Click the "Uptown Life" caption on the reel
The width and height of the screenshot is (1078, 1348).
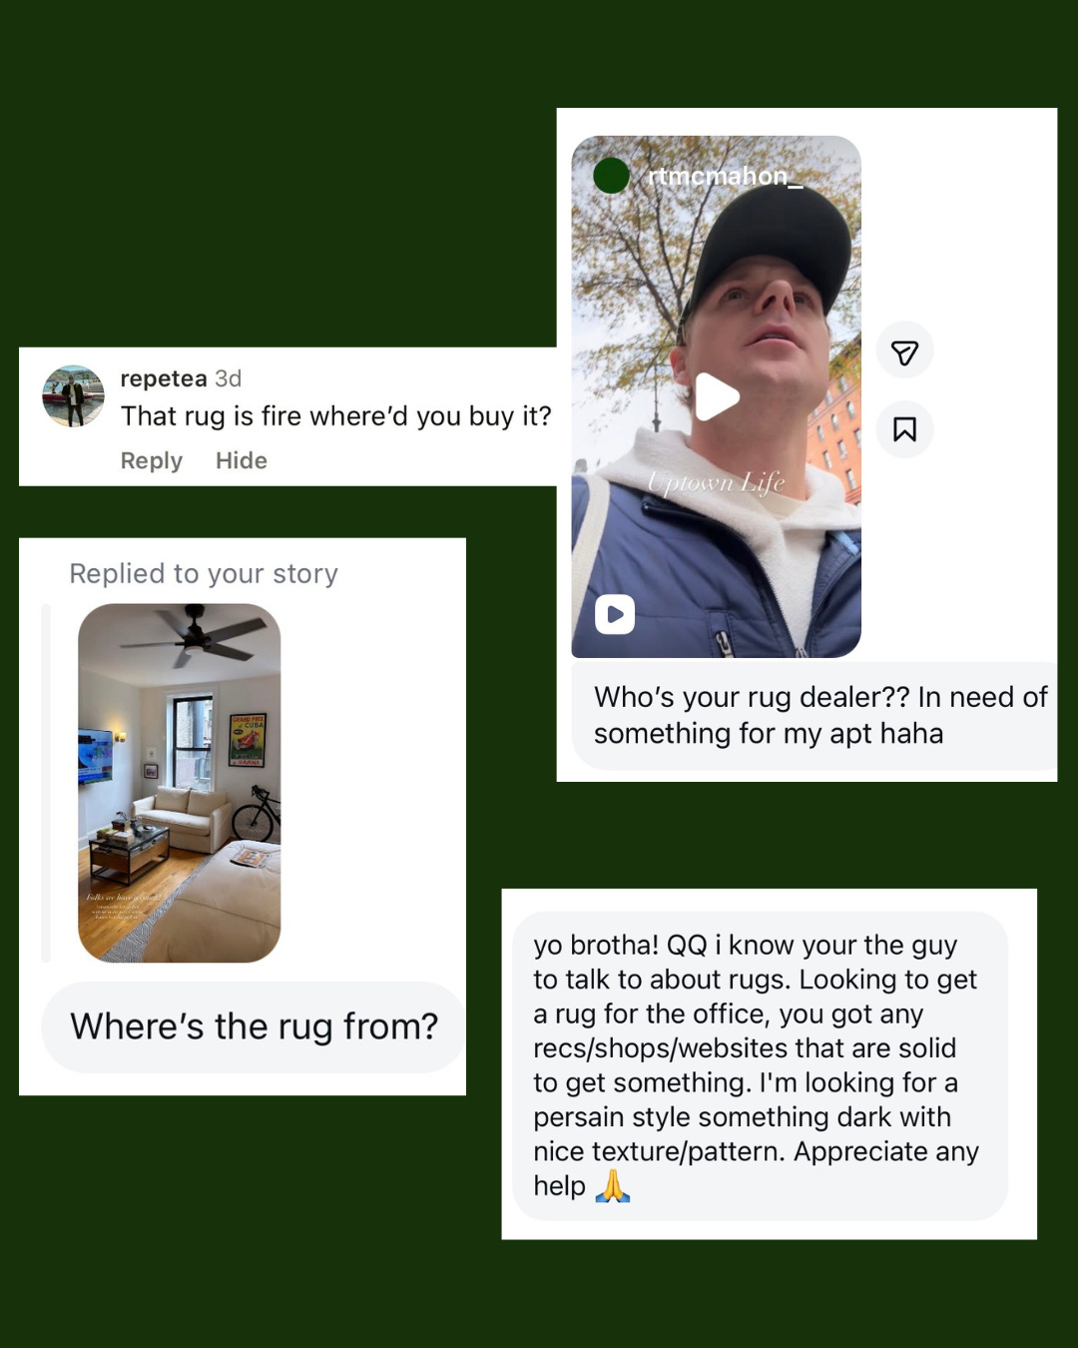716,483
